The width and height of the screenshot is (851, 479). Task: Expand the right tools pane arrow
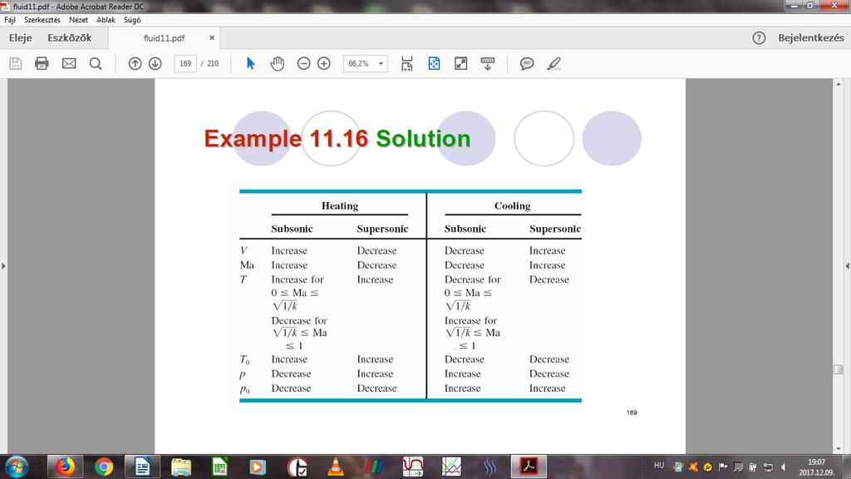(x=847, y=266)
